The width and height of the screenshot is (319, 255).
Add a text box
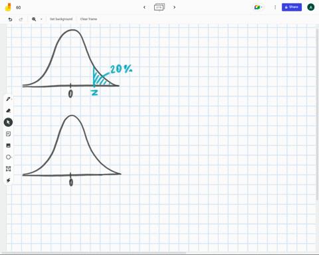(9, 169)
